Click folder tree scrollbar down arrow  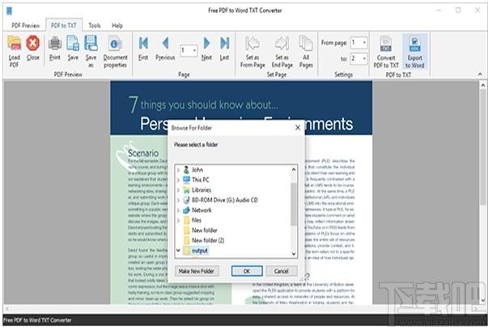pos(294,254)
